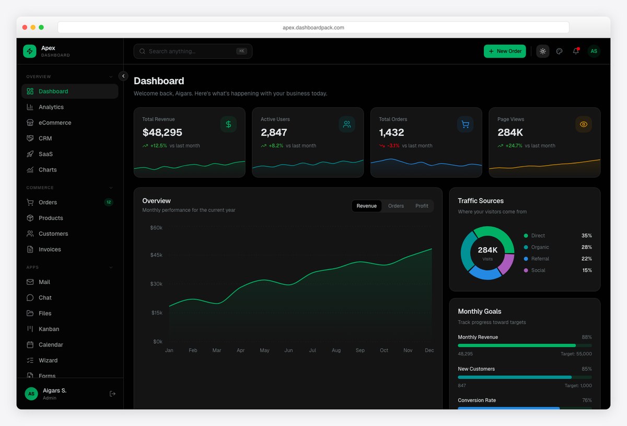Click the Conversion Rate progress bar
The width and height of the screenshot is (627, 426).
click(x=525, y=408)
